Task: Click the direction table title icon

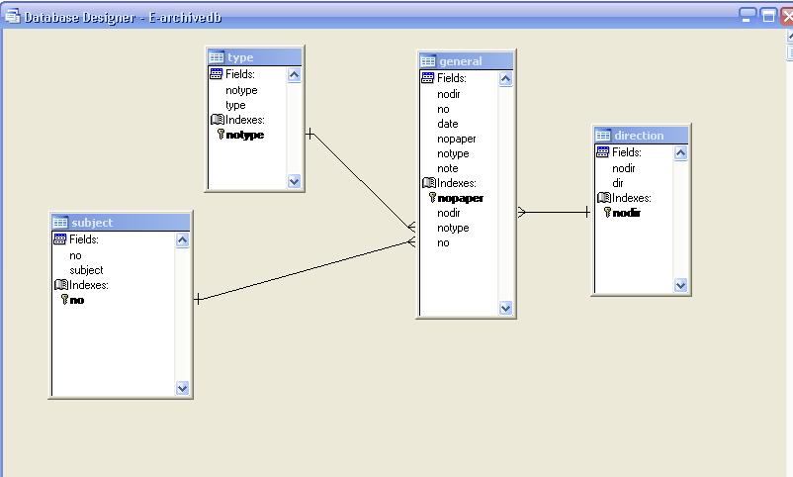Action: tap(602, 136)
